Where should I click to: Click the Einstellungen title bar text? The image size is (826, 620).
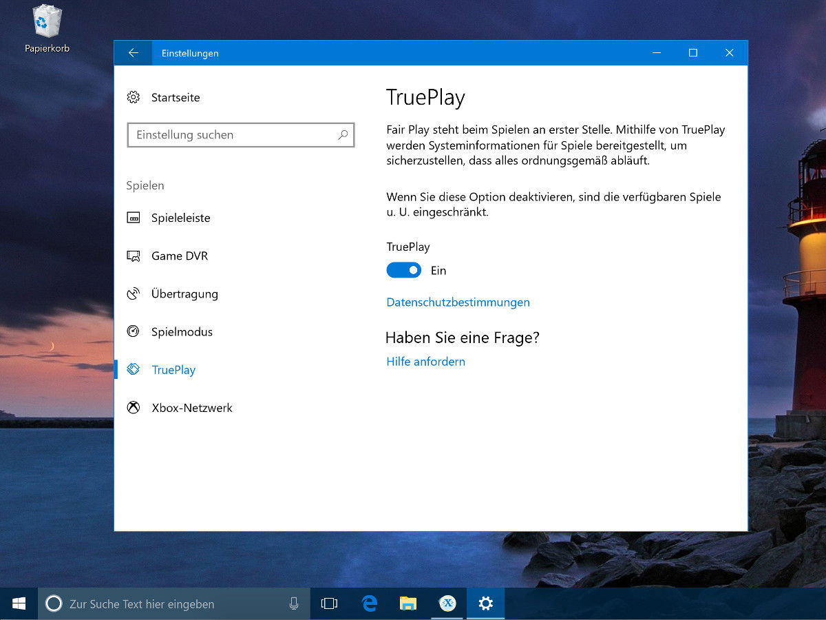point(190,53)
